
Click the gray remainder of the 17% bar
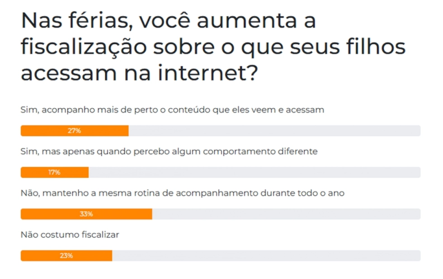click(254, 172)
